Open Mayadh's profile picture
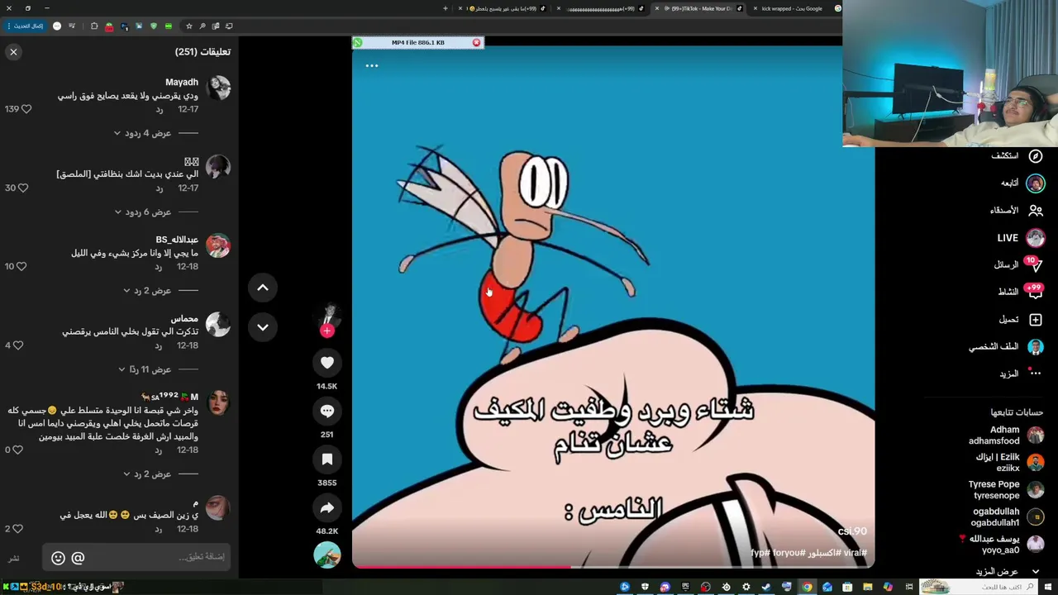 (x=218, y=88)
